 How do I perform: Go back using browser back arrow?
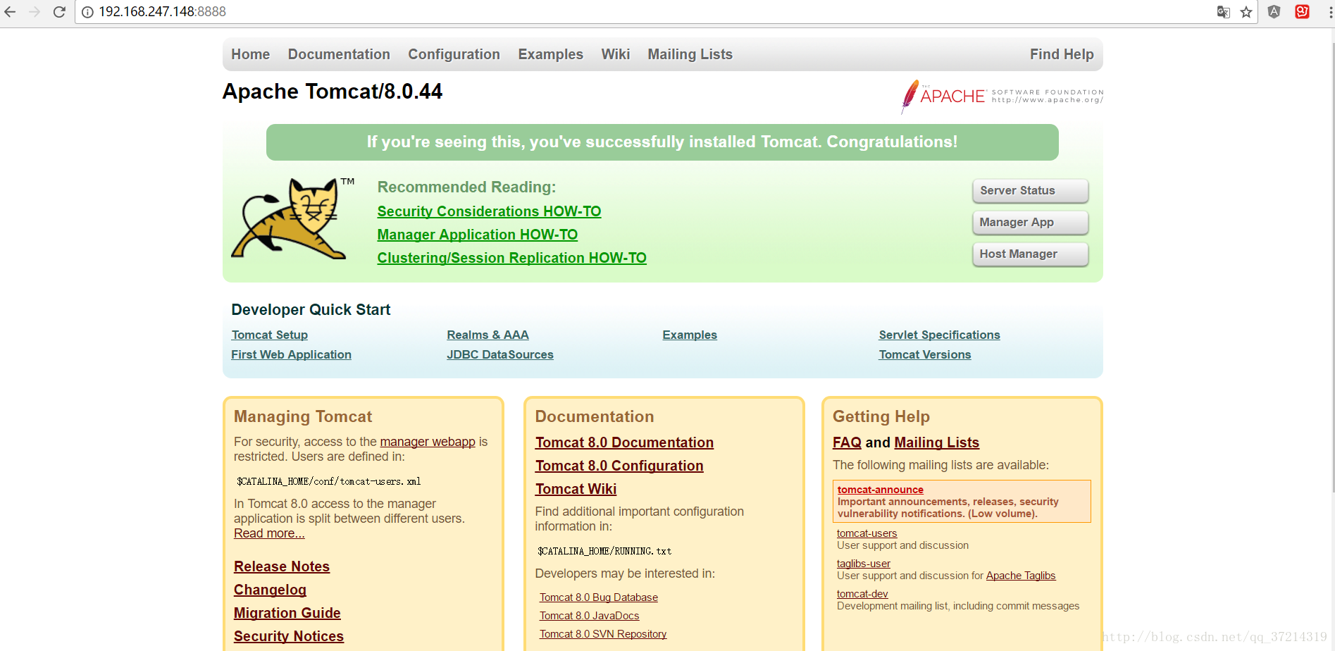point(10,12)
